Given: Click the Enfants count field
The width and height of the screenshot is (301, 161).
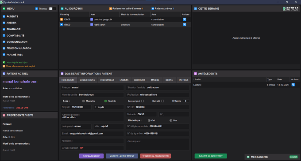Looking at the screenshot, I should click(x=185, y=101).
